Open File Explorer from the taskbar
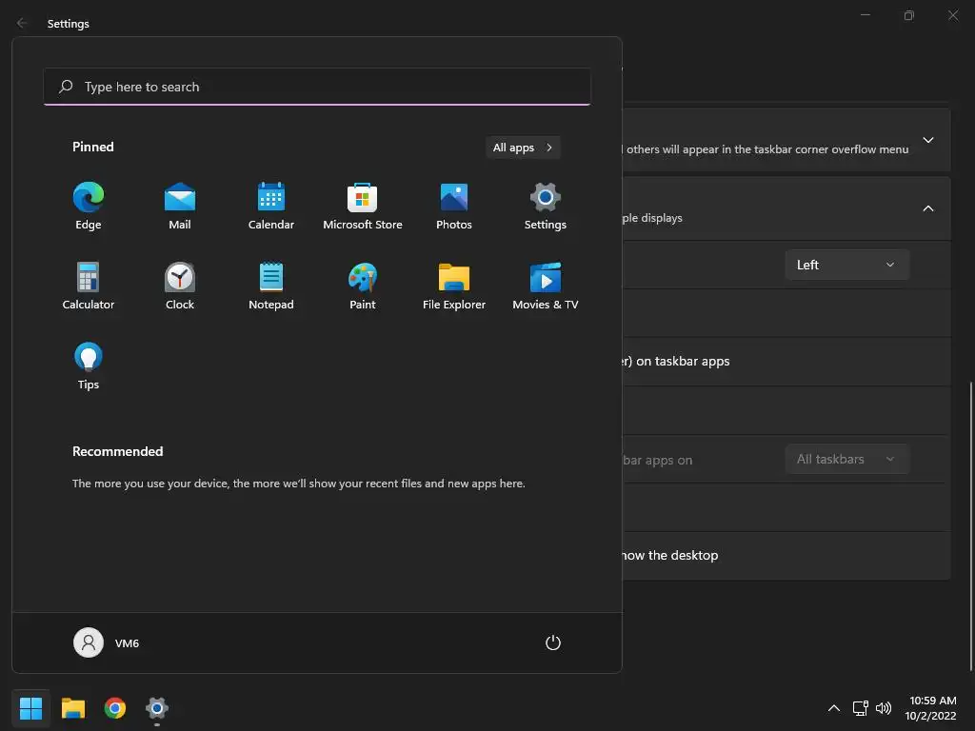This screenshot has width=975, height=731. [x=72, y=708]
